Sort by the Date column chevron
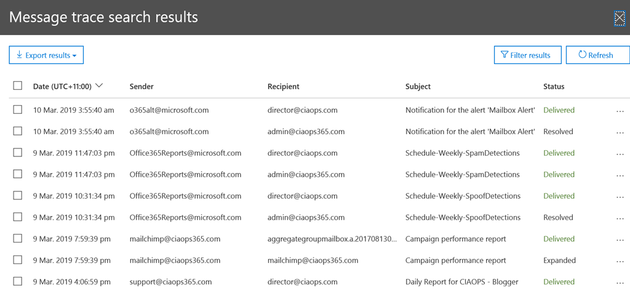This screenshot has width=630, height=293. [x=99, y=86]
